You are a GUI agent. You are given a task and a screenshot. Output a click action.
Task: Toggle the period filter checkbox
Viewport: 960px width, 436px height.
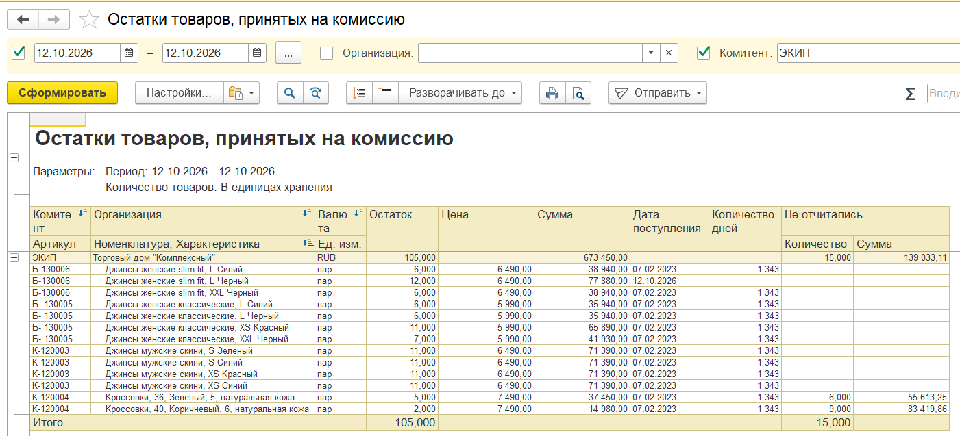(x=19, y=52)
